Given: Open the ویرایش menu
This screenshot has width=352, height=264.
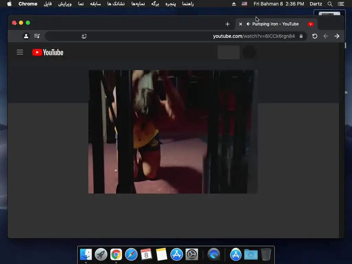Looking at the screenshot, I should point(65,4).
